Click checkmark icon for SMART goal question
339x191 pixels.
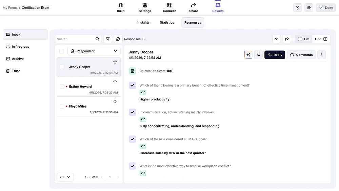[132, 139]
